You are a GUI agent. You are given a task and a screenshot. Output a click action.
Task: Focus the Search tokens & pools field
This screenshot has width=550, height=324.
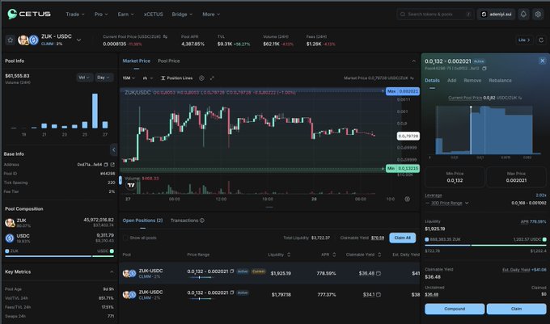coord(435,15)
